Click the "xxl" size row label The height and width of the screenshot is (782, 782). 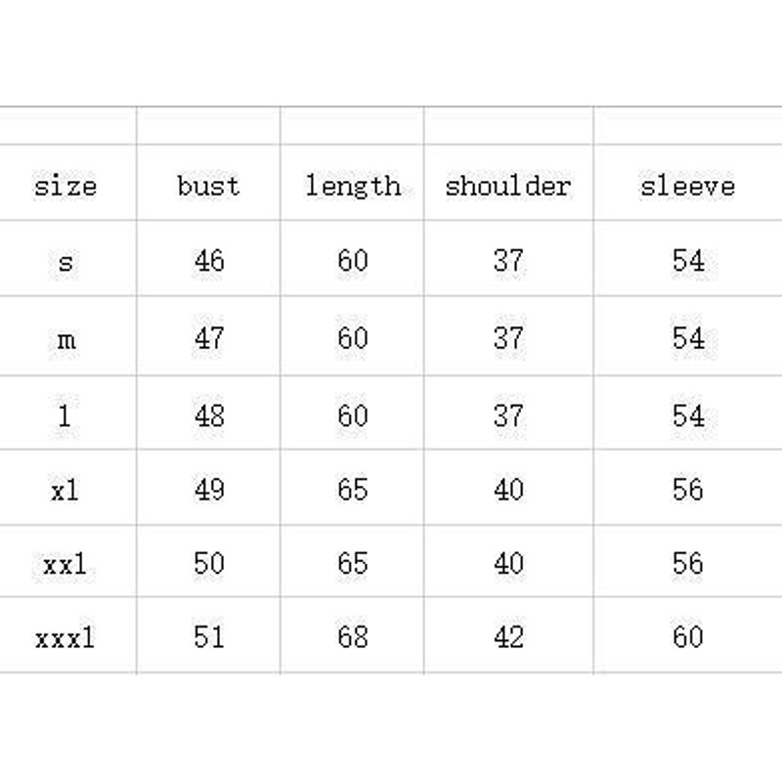coord(65,563)
